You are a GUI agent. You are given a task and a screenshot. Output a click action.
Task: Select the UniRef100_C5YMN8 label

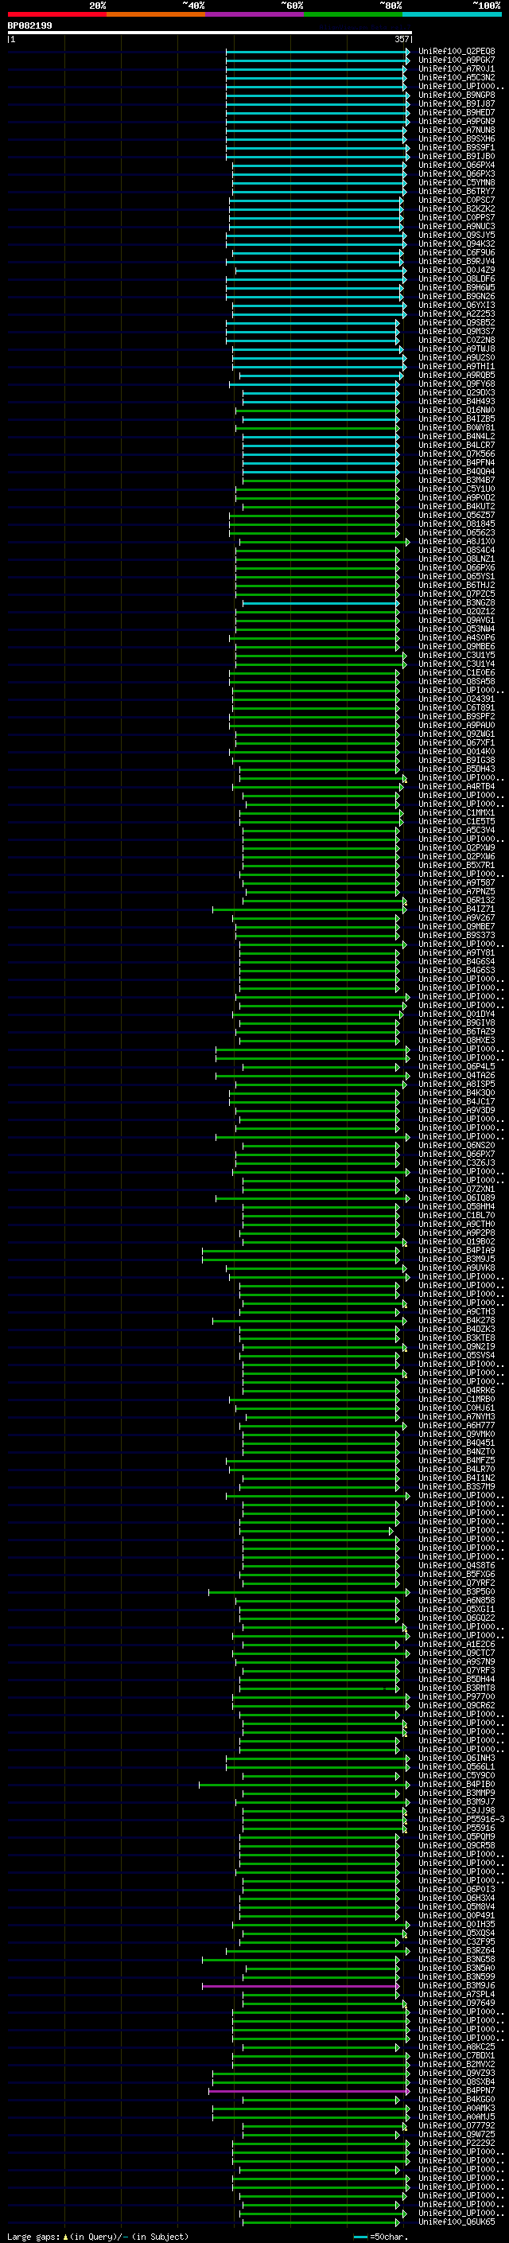(456, 183)
